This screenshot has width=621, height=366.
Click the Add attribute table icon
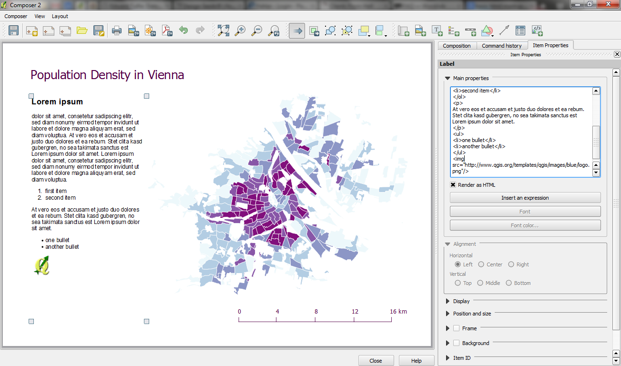(520, 31)
